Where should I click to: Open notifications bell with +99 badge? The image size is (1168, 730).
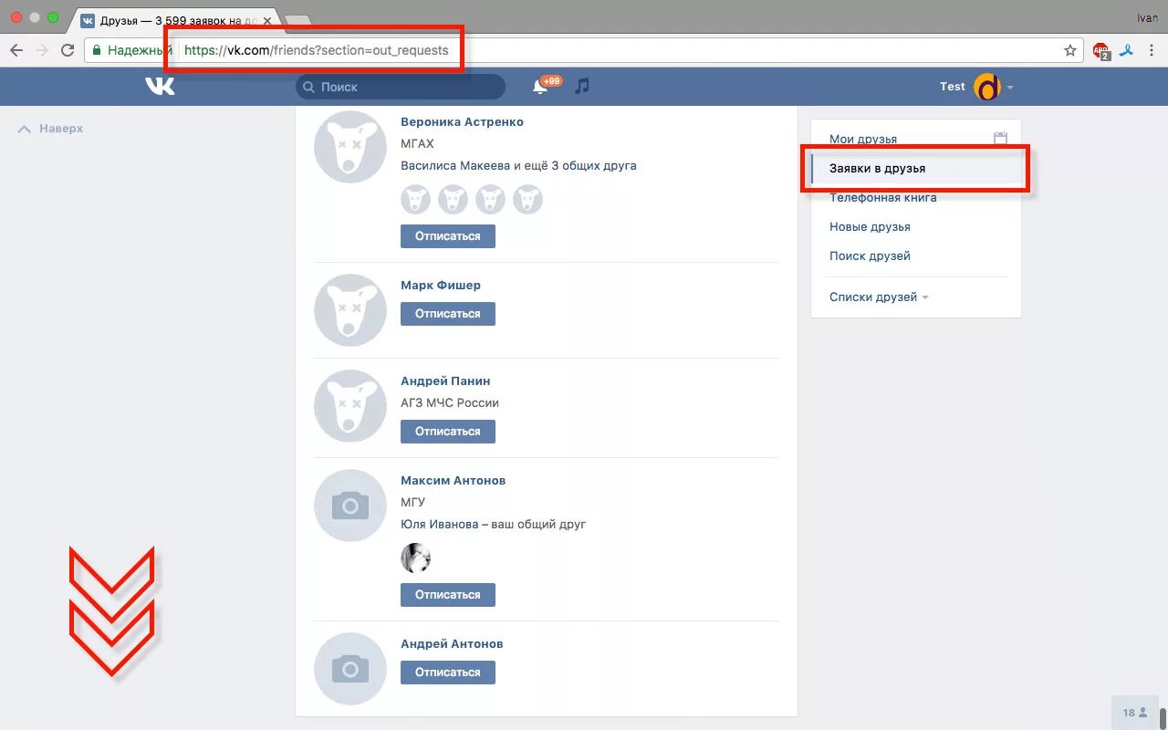click(x=541, y=87)
